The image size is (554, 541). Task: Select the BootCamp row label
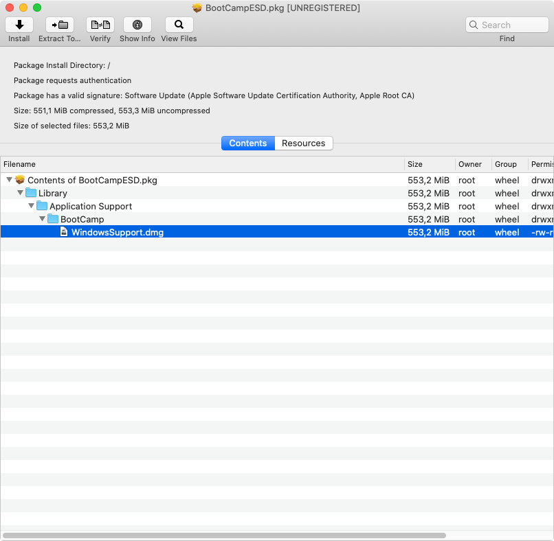pos(82,220)
